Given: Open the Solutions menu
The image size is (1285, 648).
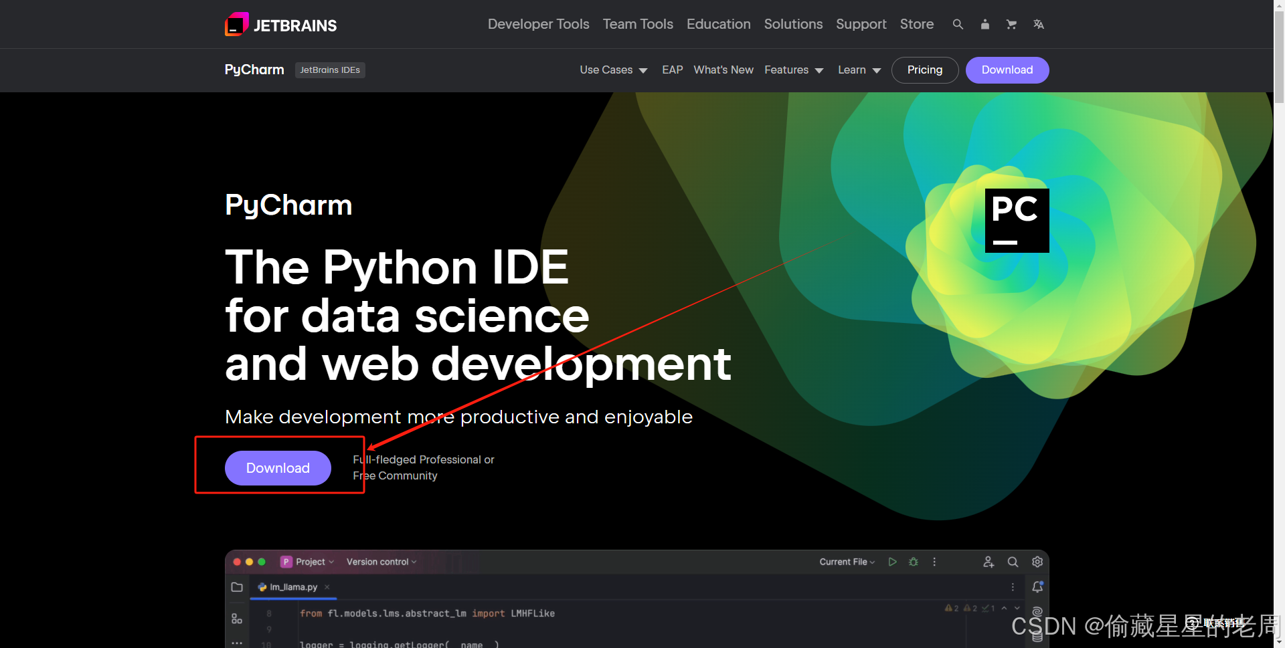Looking at the screenshot, I should tap(793, 24).
